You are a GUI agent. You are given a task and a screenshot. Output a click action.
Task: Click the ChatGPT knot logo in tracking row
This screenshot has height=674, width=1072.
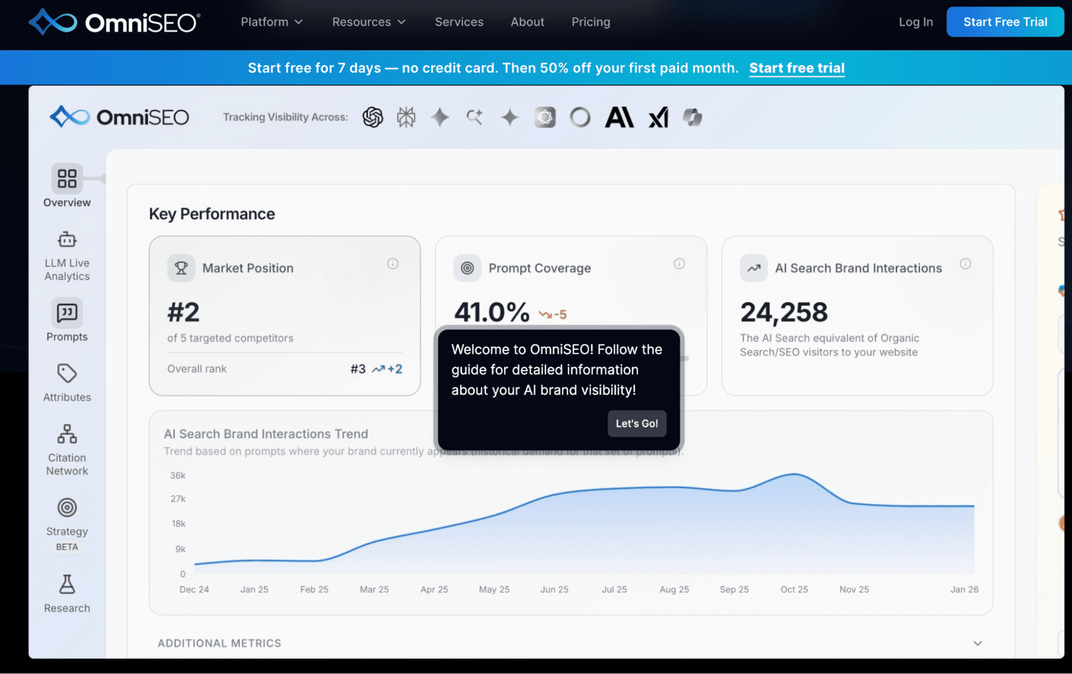coord(372,117)
